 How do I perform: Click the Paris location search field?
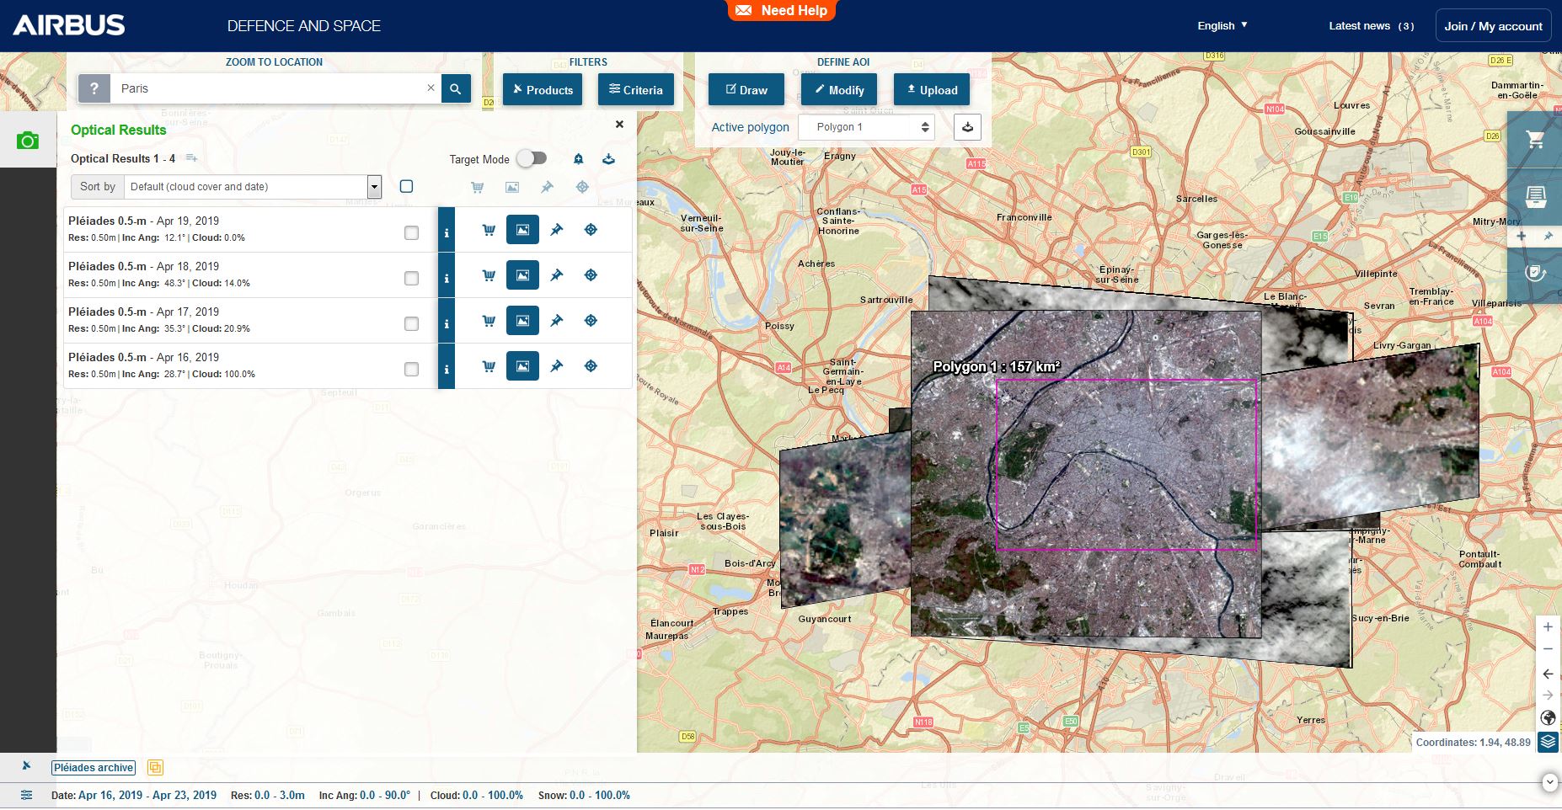click(270, 88)
